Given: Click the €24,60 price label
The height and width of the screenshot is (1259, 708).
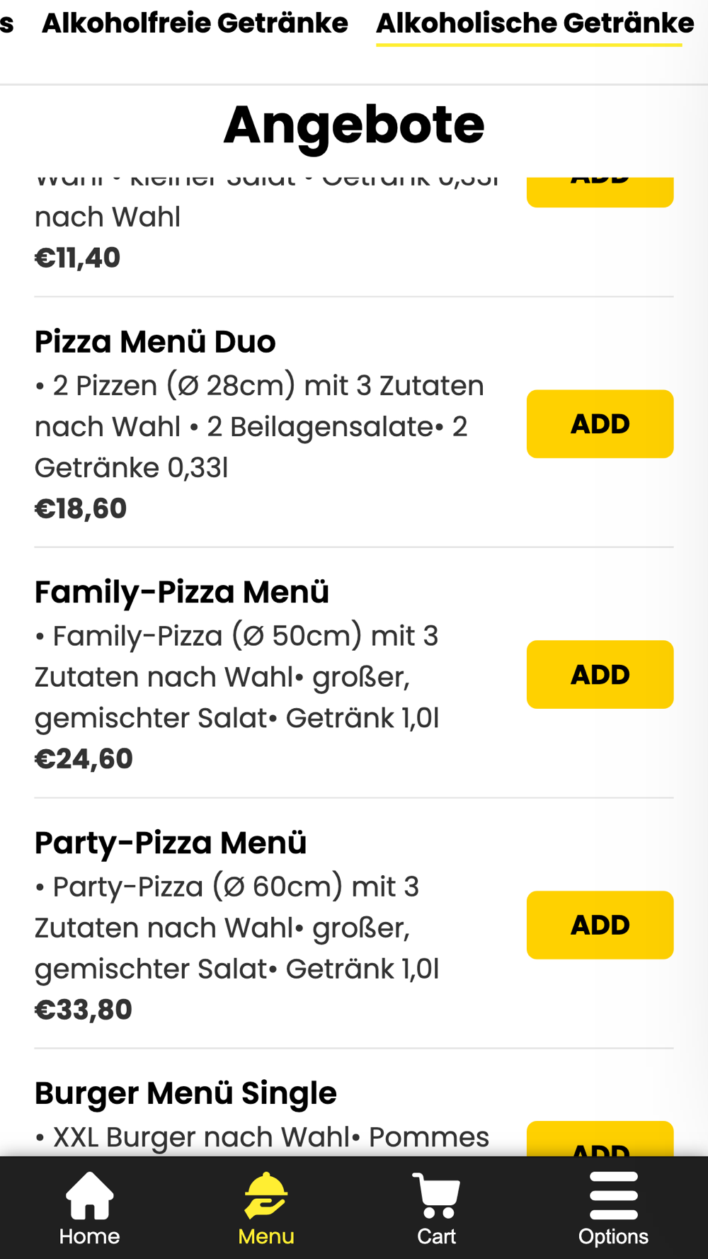Looking at the screenshot, I should pos(84,759).
